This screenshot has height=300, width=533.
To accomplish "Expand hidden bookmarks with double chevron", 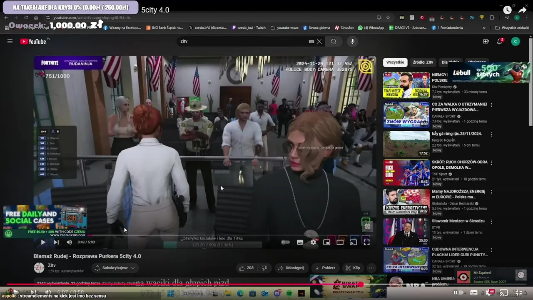I will 484,28.
